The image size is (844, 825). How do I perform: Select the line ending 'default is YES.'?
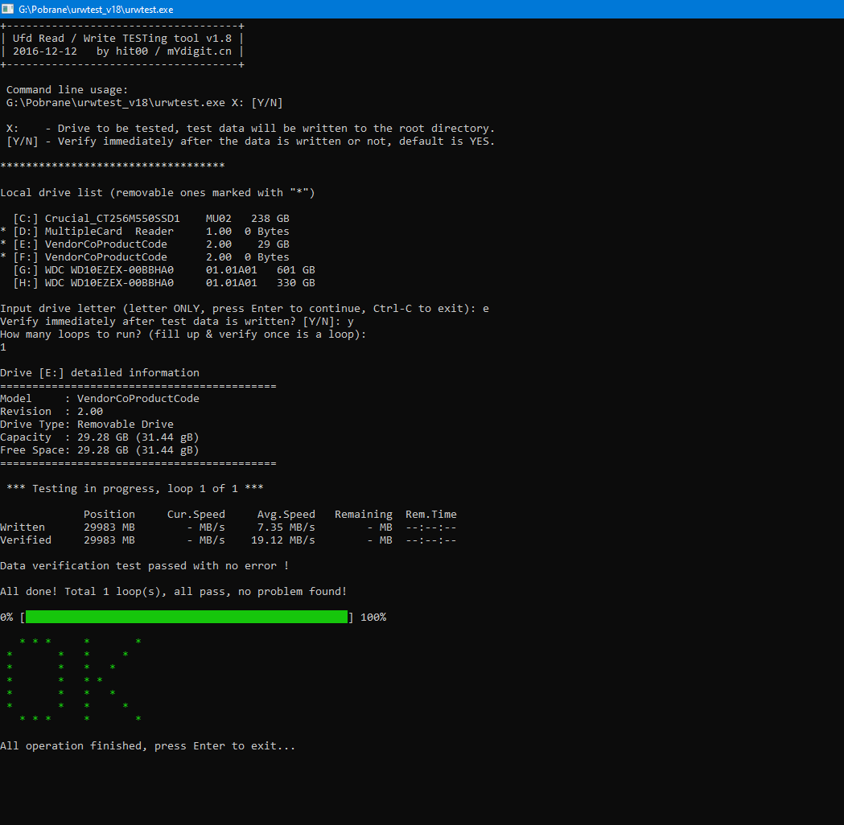point(250,142)
